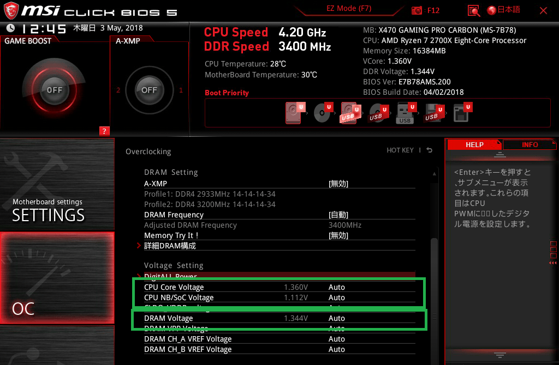Click the Memory Size: 16384MB line
This screenshot has height=365, width=559.
tap(405, 51)
